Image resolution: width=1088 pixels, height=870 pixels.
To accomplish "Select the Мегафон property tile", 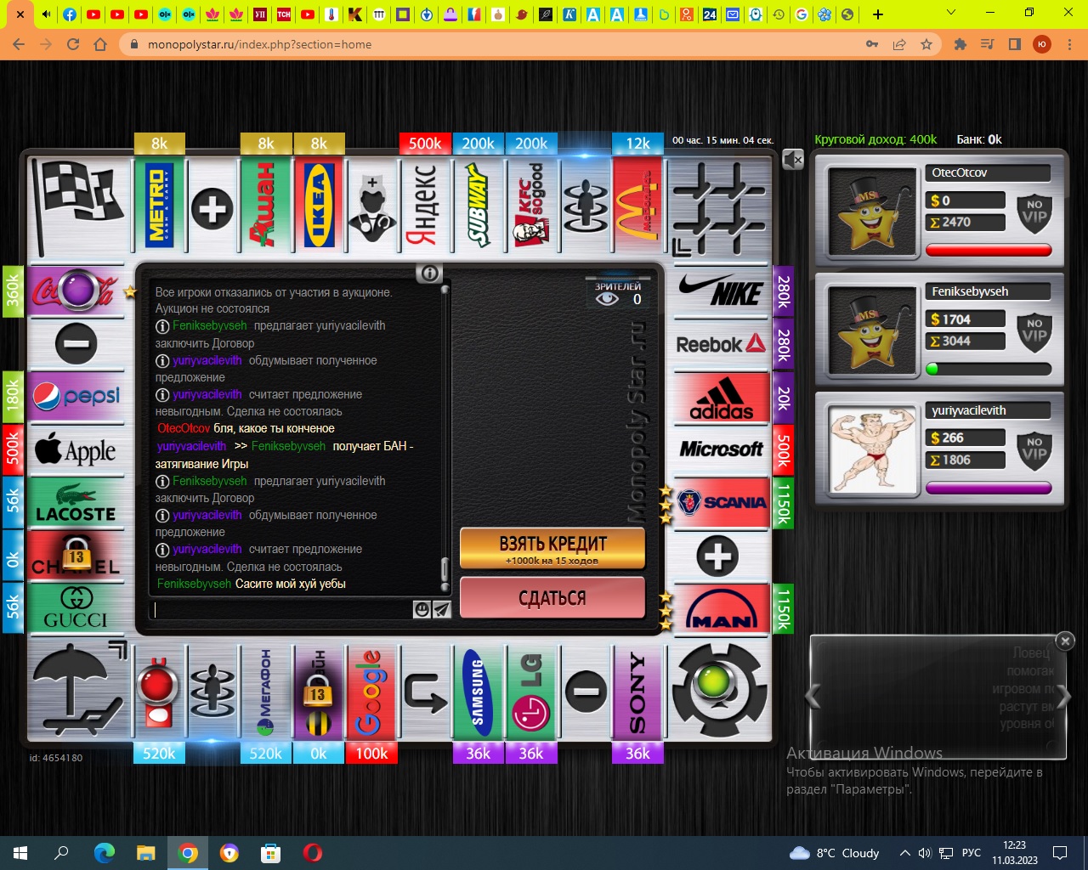I will pyautogui.click(x=265, y=692).
